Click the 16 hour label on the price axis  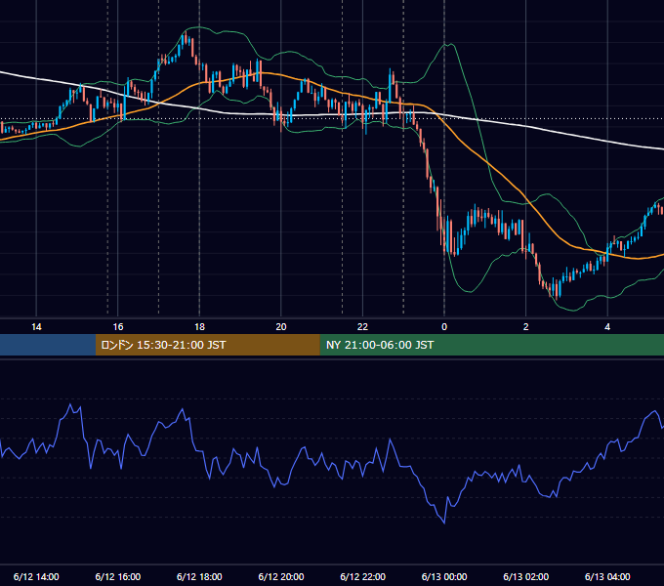[118, 327]
